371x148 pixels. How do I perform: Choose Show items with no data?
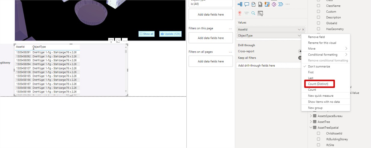326,102
